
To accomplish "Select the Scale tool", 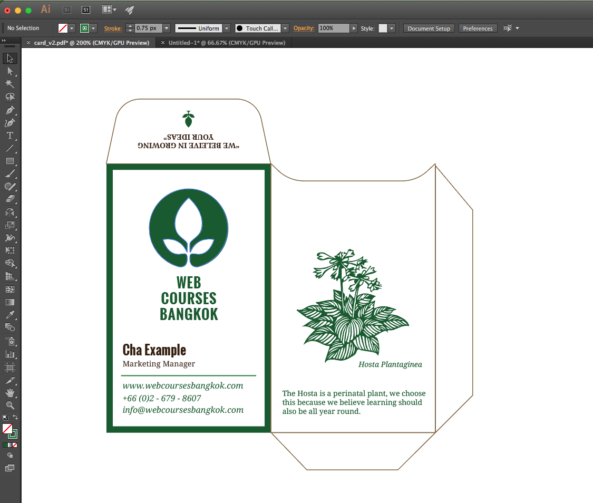I will [x=10, y=225].
